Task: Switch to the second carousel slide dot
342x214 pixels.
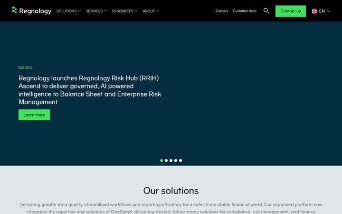Action: (166, 161)
